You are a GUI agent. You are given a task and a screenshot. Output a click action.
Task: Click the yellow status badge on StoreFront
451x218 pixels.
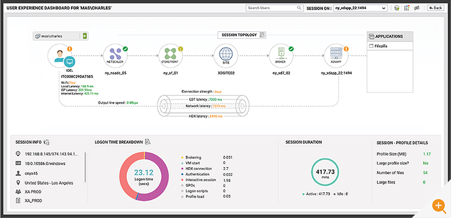click(x=180, y=49)
